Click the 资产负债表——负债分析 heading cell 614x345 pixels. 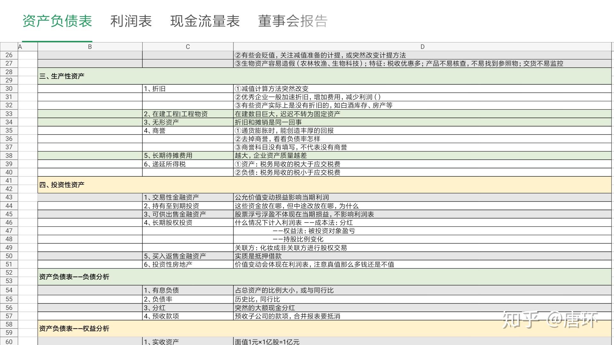(325, 277)
